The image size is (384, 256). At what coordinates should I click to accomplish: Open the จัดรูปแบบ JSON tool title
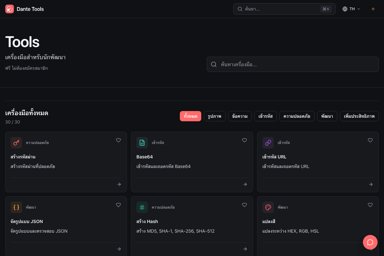[x=27, y=221]
